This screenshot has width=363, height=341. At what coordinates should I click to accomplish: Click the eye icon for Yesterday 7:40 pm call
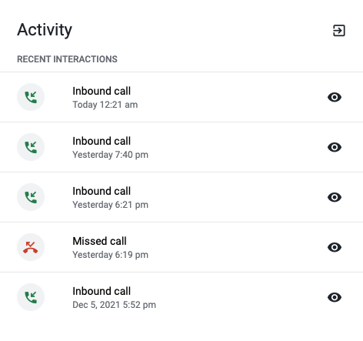tap(335, 147)
